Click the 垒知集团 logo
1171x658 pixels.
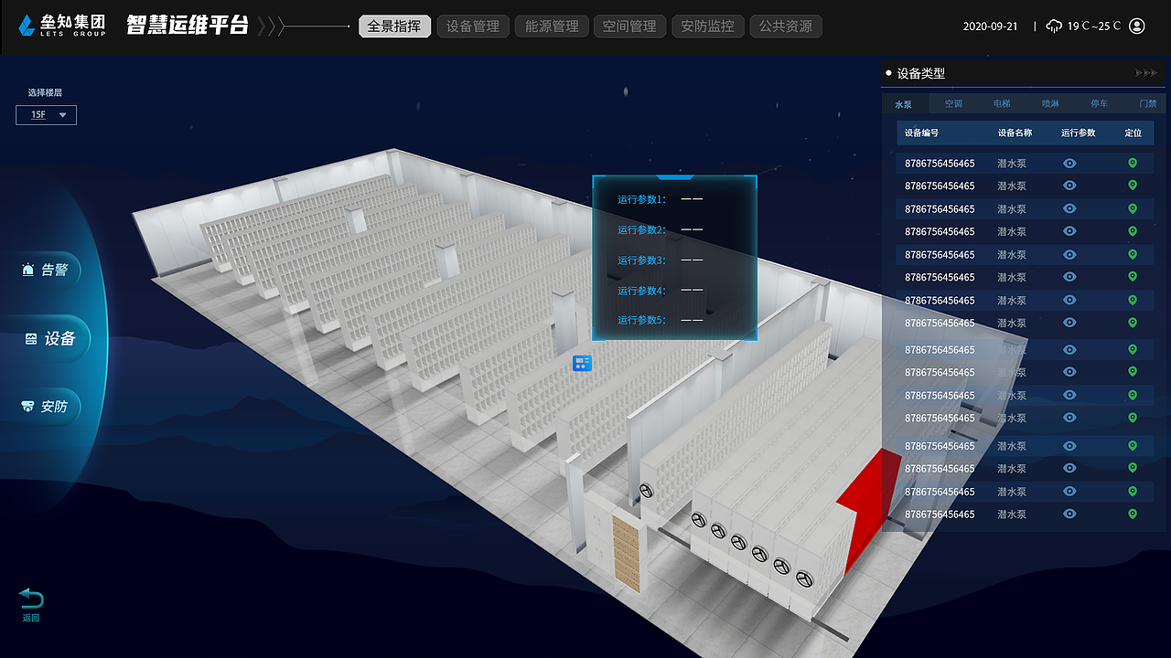(61, 26)
